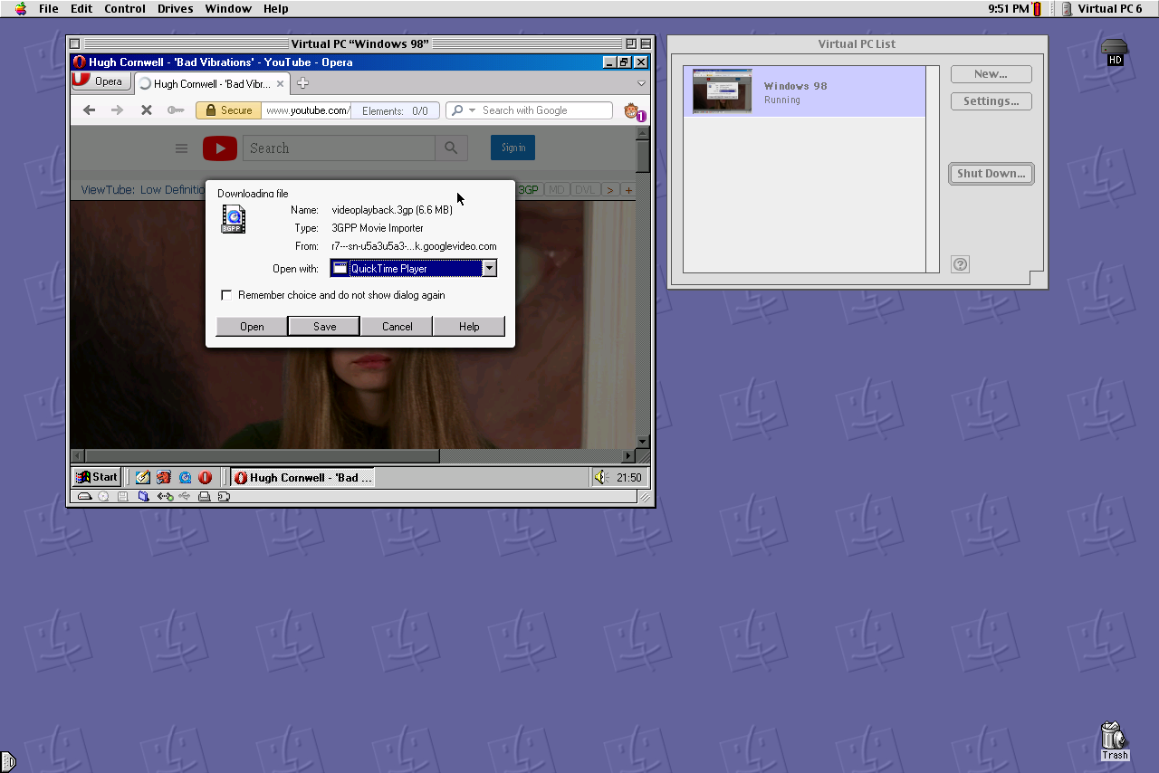Click the printer status icon

(205, 496)
